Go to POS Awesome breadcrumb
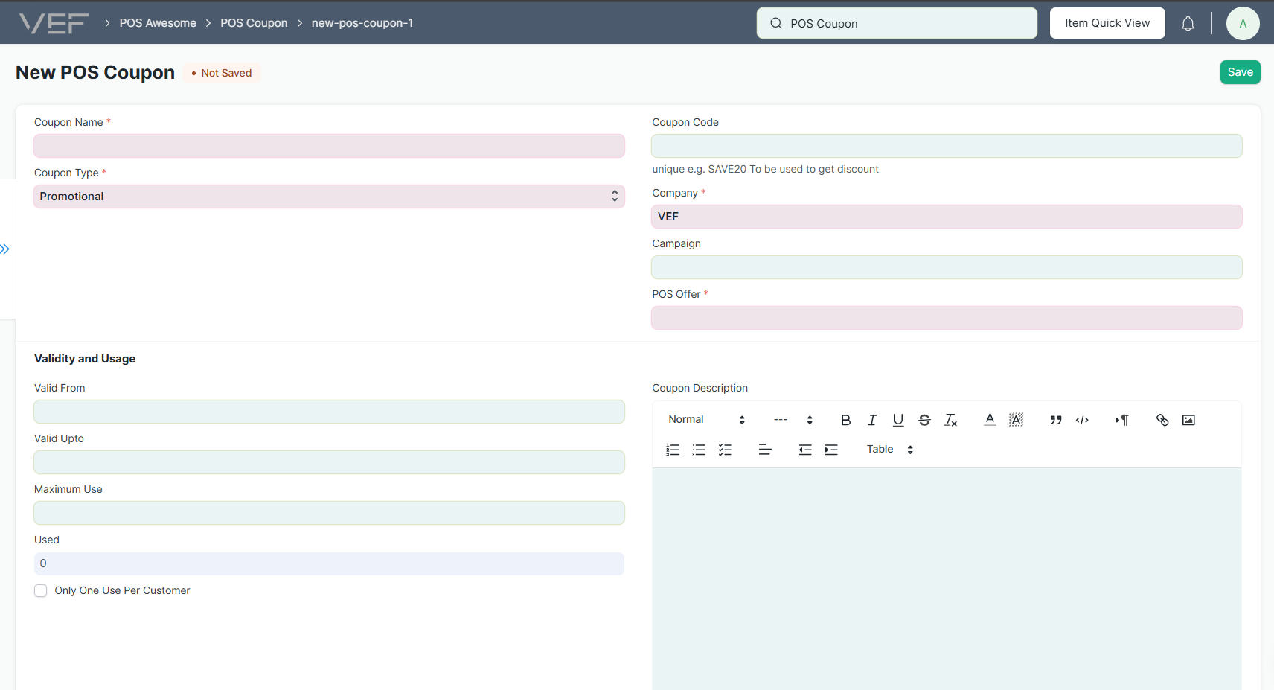 coord(158,23)
